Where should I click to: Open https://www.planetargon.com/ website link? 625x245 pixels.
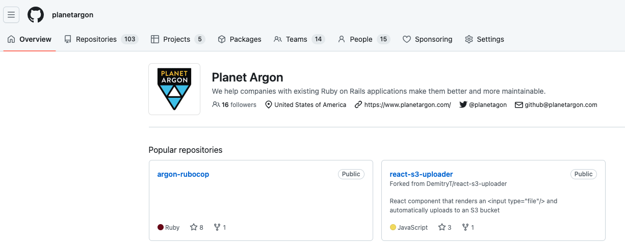pos(407,104)
